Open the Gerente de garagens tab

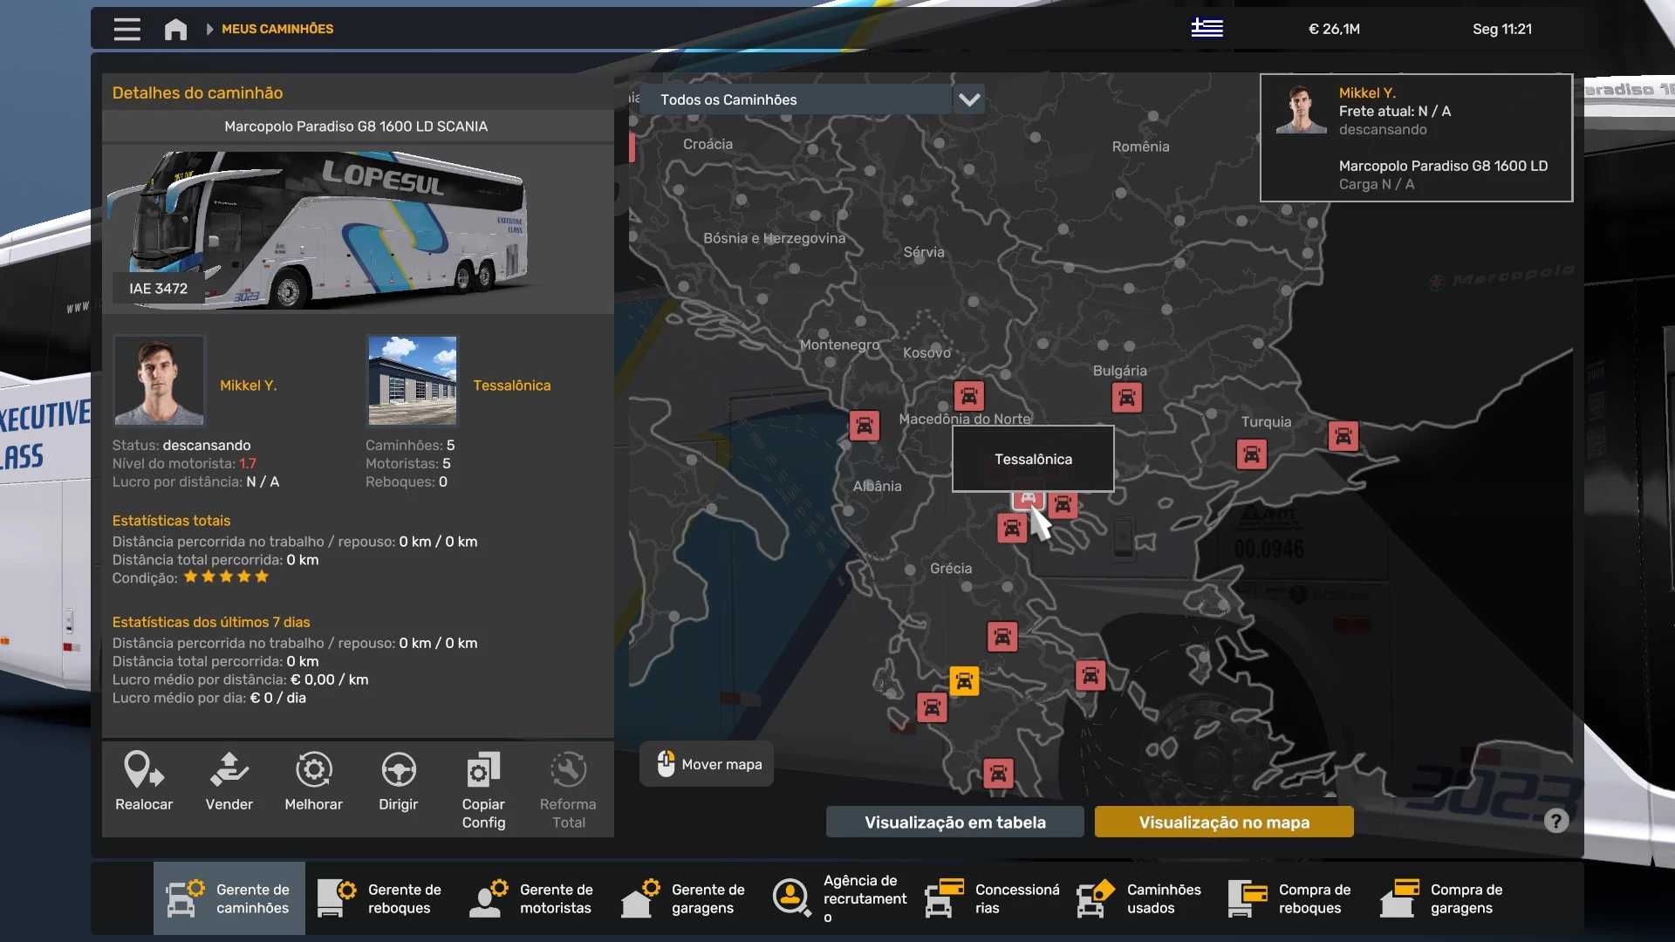684,898
